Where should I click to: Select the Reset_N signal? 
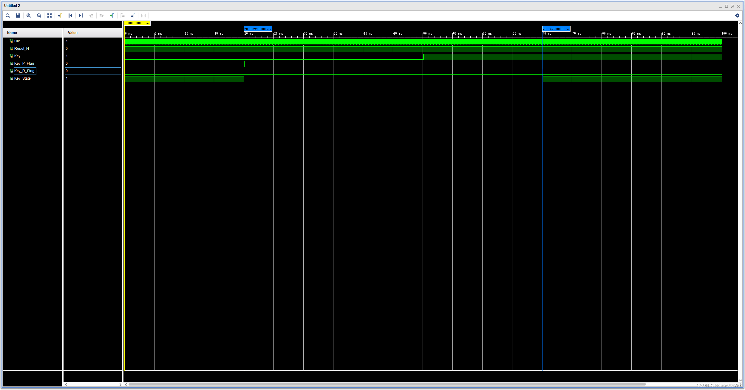21,49
